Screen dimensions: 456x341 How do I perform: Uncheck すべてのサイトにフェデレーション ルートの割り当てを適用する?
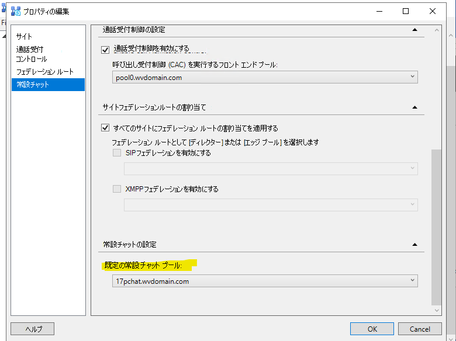point(105,127)
